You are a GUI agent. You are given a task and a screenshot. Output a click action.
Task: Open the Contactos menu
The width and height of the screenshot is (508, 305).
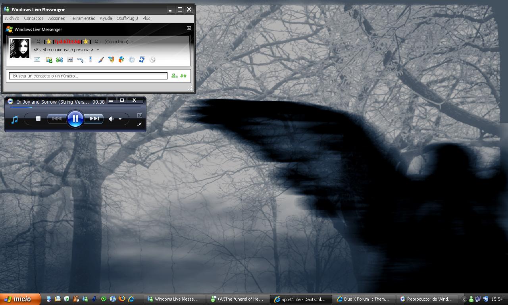click(34, 18)
